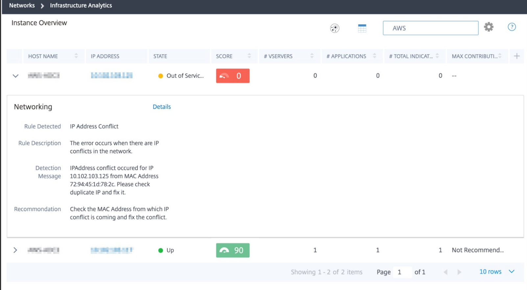This screenshot has height=290, width=527.
Task: Go to Networks breadcrumb
Action: [x=22, y=6]
